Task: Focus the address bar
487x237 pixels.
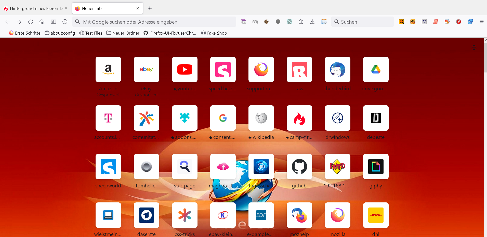Action: 154,22
